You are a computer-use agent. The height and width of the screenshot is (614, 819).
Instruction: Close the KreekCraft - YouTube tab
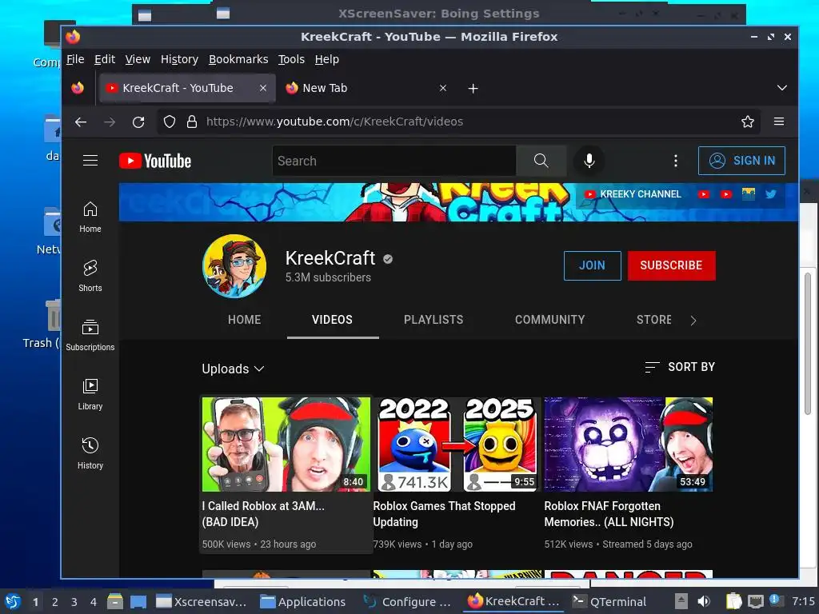coord(263,88)
